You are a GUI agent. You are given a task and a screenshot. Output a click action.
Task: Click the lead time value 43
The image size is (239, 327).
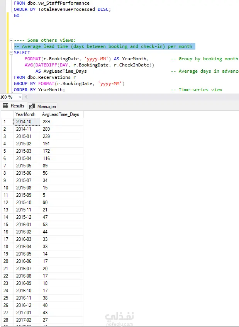pyautogui.click(x=61, y=313)
